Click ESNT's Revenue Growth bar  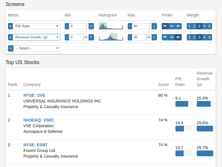[205, 153]
